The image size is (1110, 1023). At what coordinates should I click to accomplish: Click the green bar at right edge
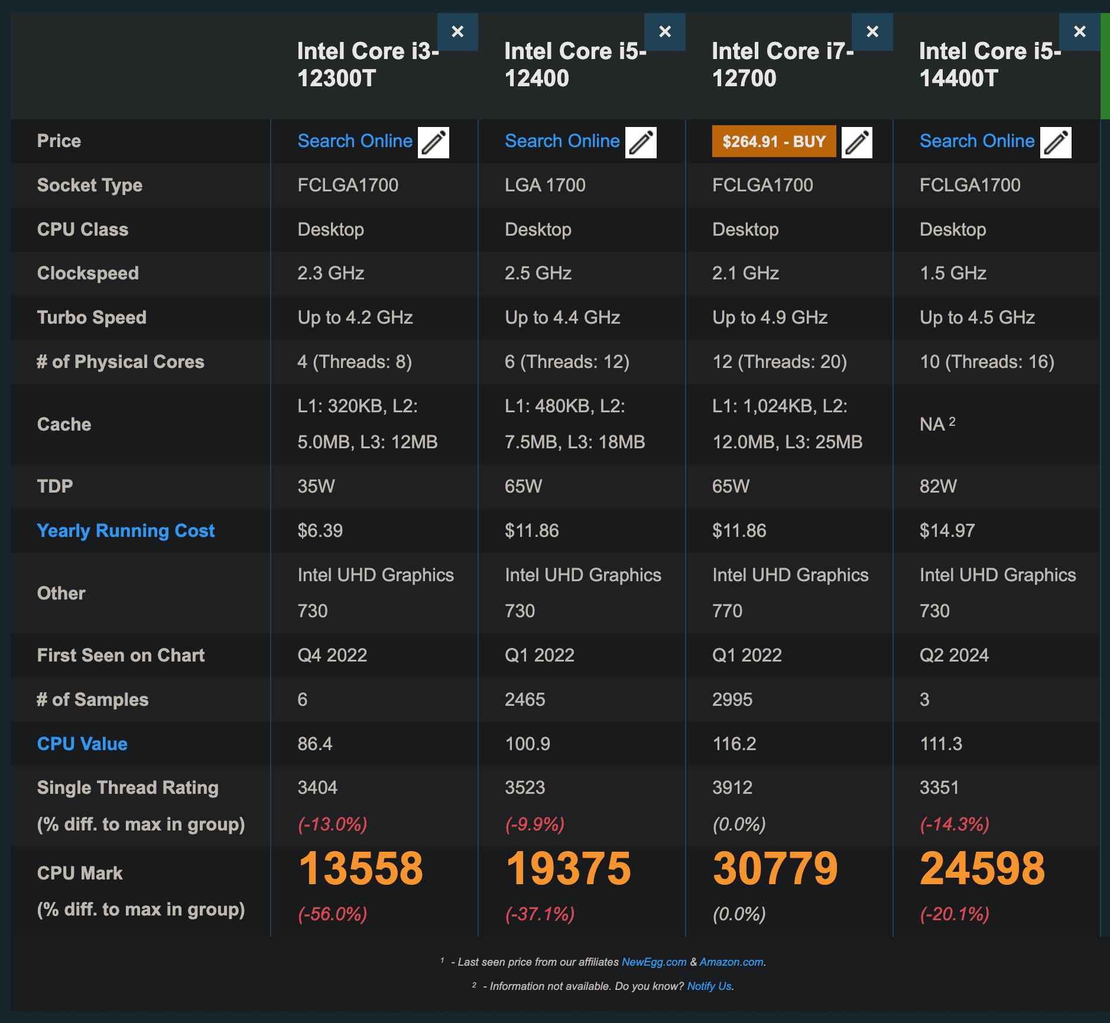coord(1105,66)
